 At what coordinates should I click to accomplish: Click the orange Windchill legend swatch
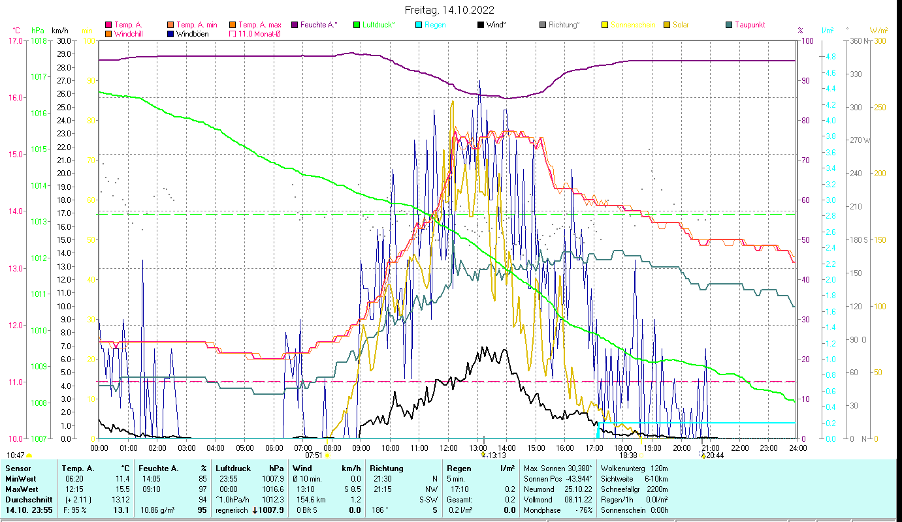108,33
